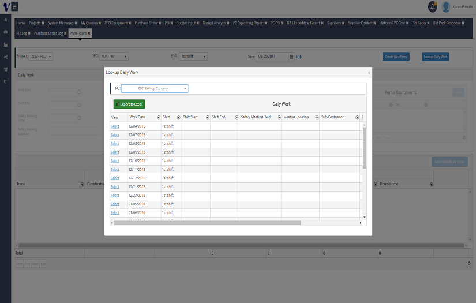This screenshot has width=476, height=303.
Task: Open the Double-time column filter icon
Action: coord(431,185)
